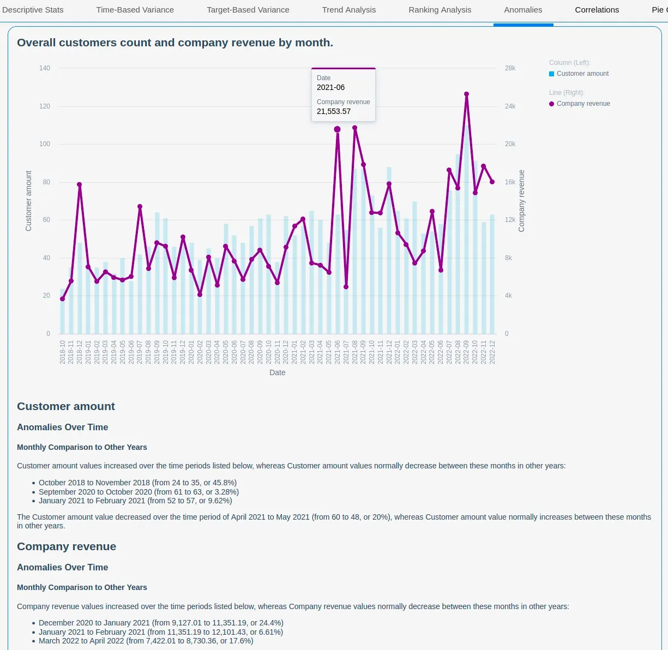Select the Target-Based Variance tab

click(248, 10)
